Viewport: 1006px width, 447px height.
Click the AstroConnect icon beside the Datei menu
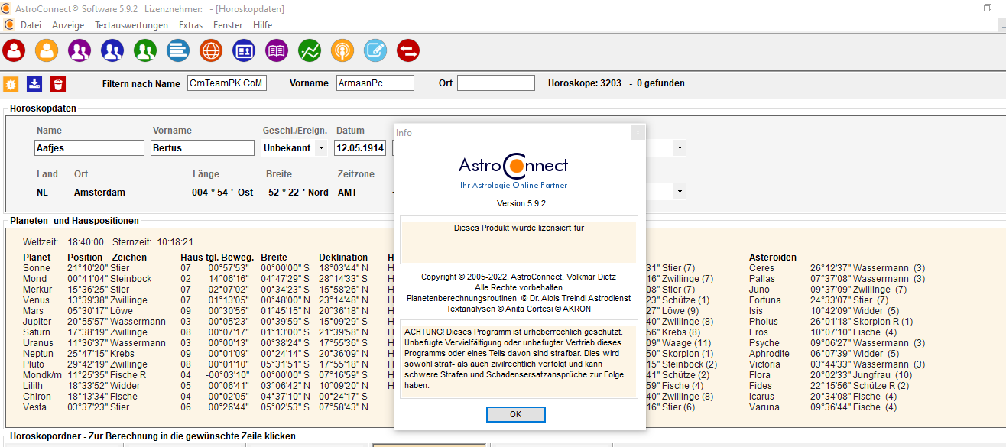point(9,24)
